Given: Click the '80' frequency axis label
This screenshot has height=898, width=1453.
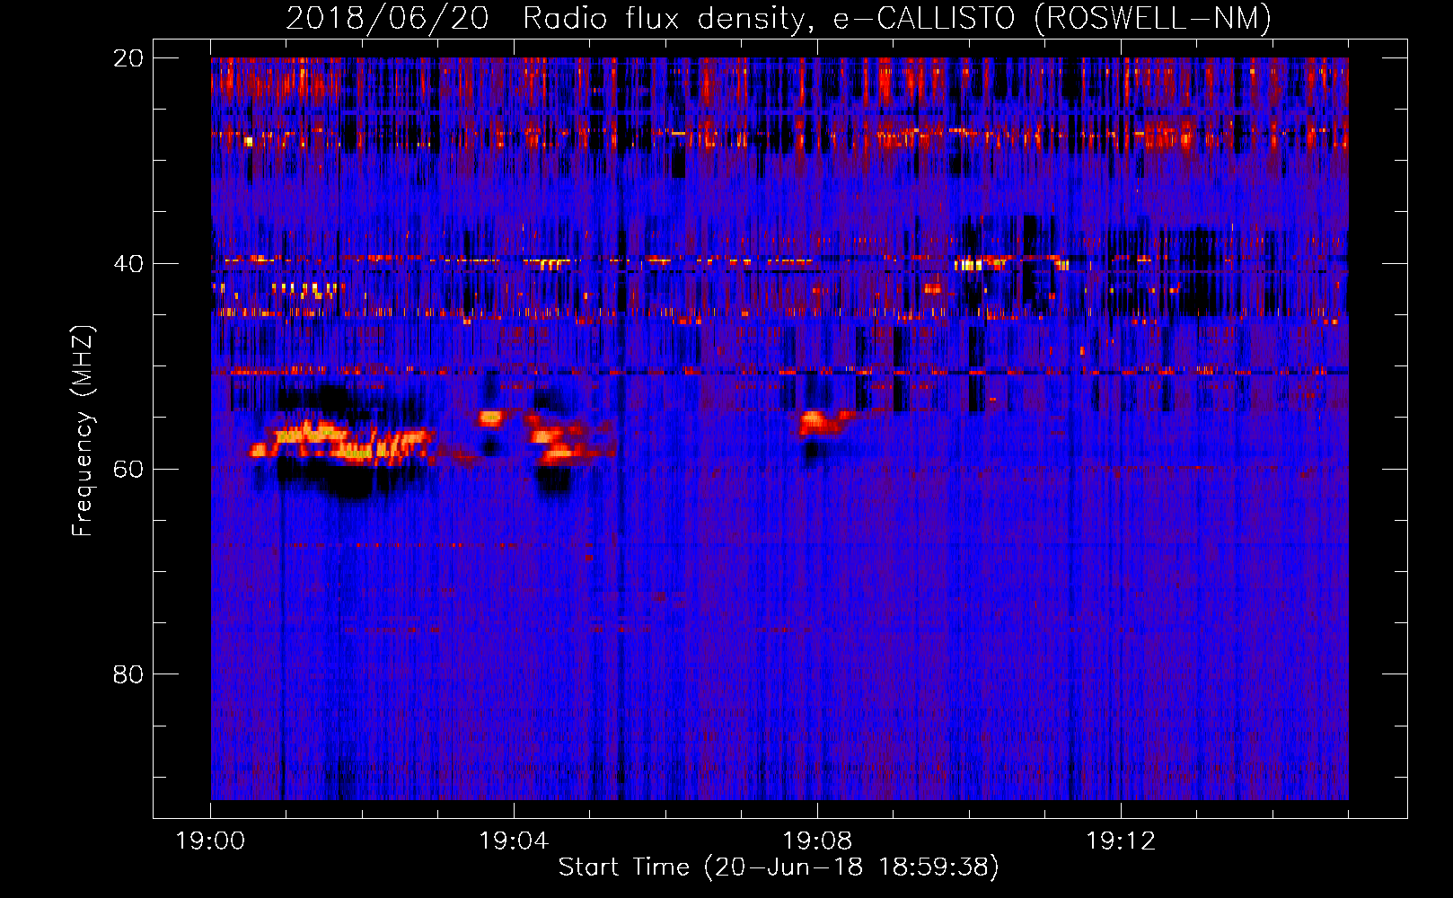Looking at the screenshot, I should click(x=128, y=674).
